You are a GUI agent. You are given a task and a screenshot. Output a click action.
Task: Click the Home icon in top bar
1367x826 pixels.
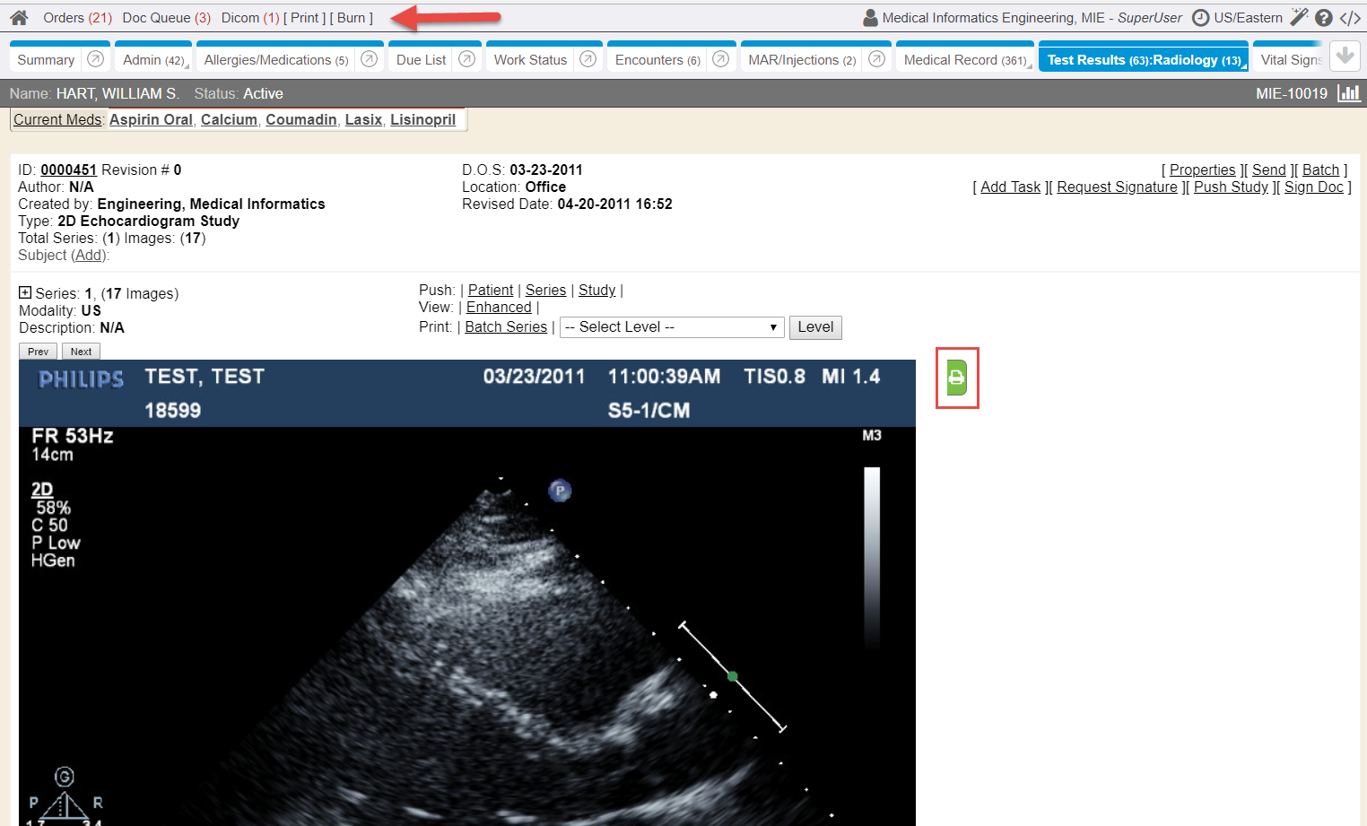click(19, 18)
